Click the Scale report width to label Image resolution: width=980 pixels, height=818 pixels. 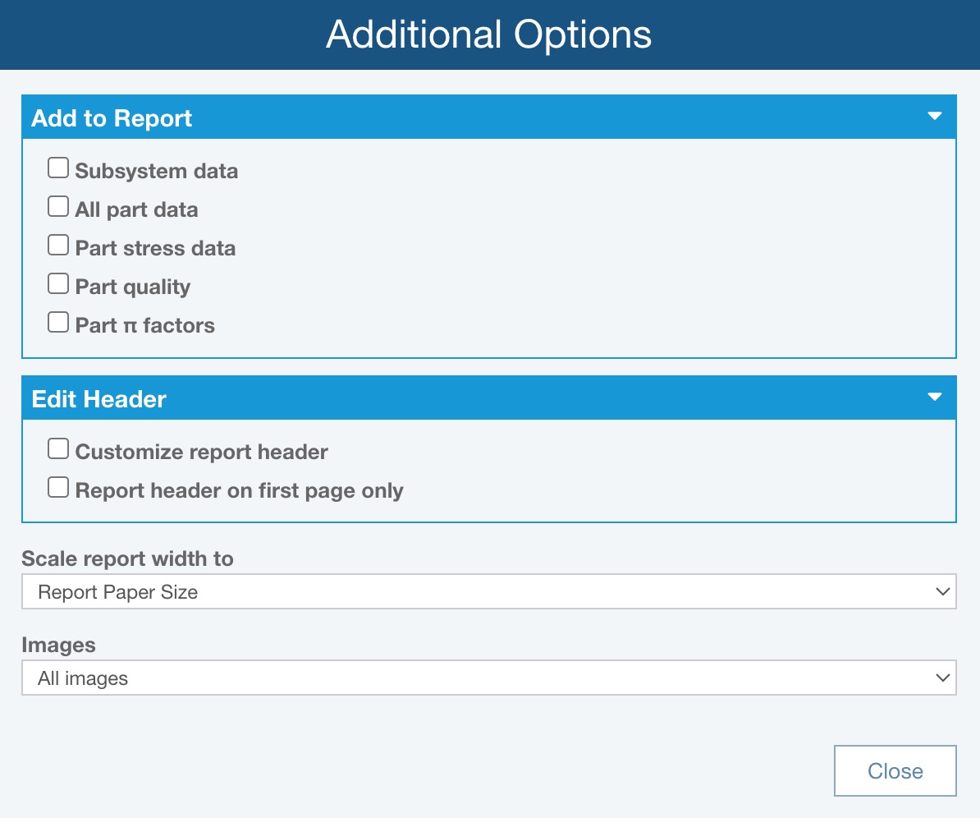point(127,558)
